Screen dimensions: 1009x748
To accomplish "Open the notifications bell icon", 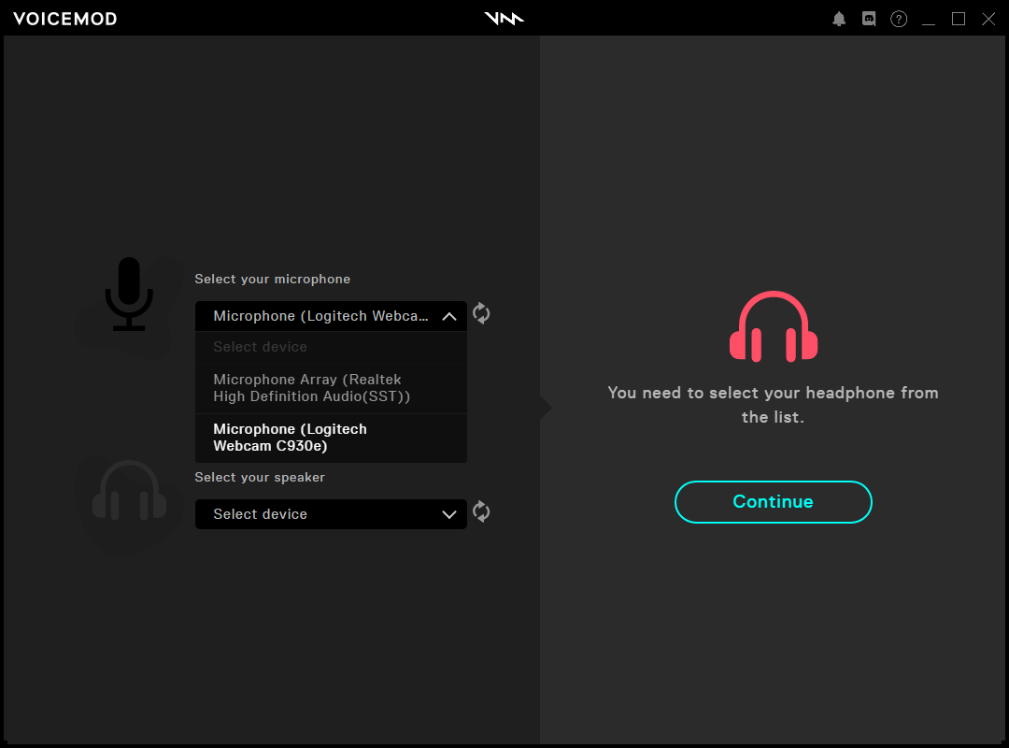I will [x=839, y=19].
